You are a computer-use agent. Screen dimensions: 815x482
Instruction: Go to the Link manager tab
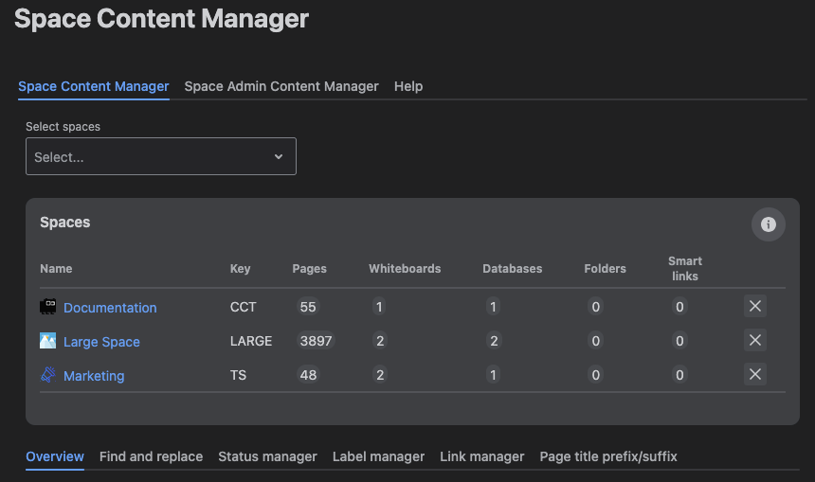pyautogui.click(x=481, y=456)
